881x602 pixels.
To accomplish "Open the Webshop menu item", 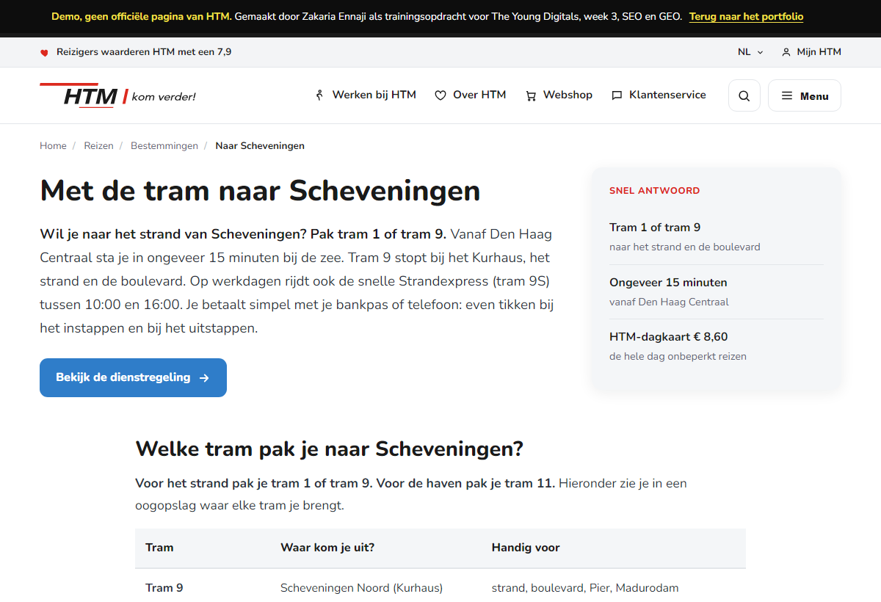I will coord(559,95).
